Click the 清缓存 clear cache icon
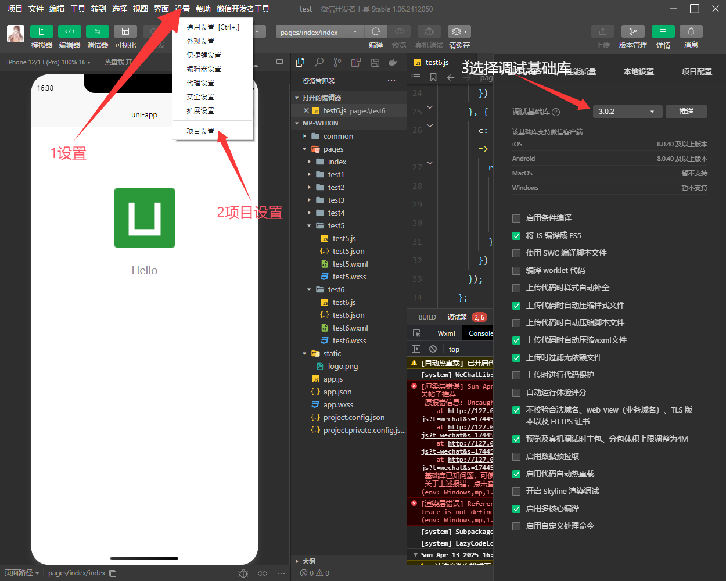The image size is (726, 581). point(459,31)
